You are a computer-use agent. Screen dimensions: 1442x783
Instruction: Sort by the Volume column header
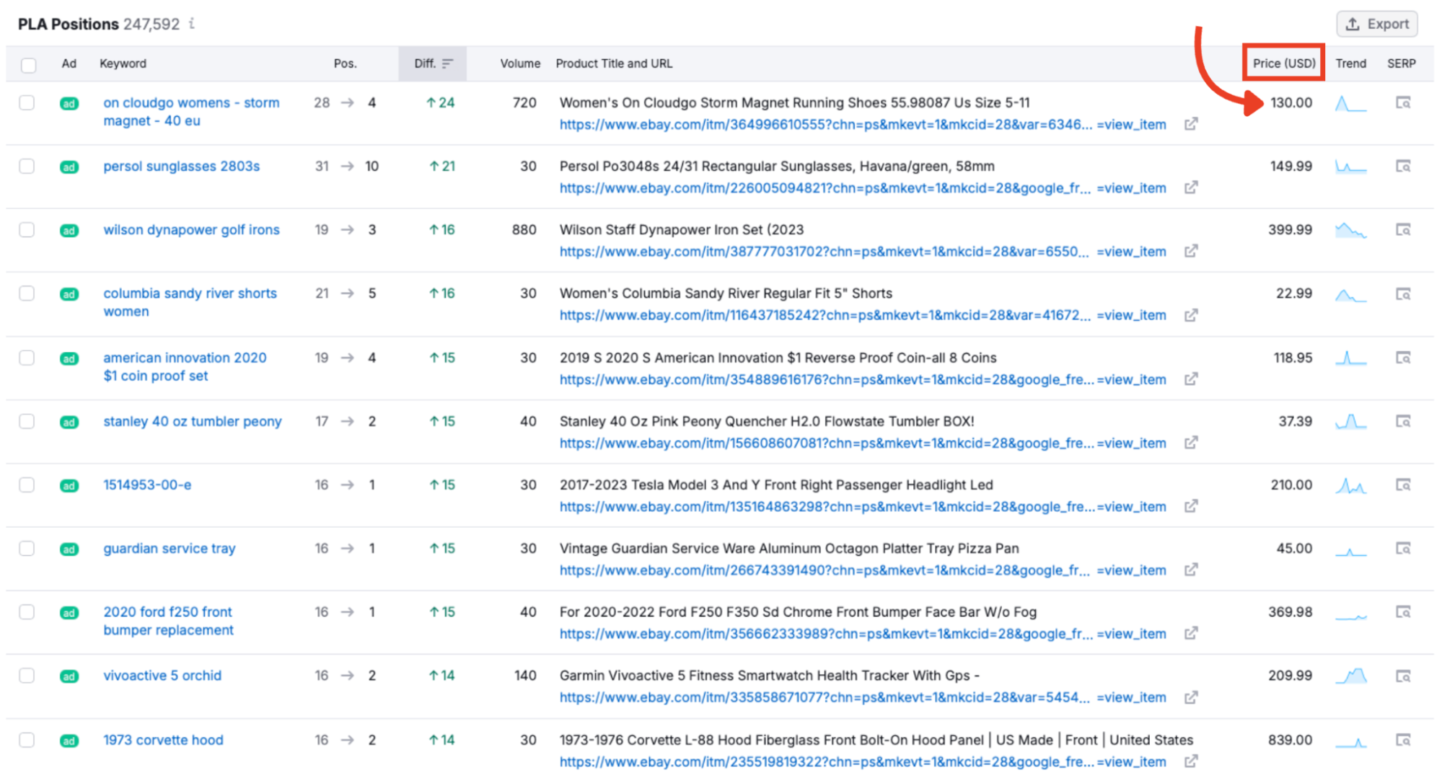[x=519, y=63]
